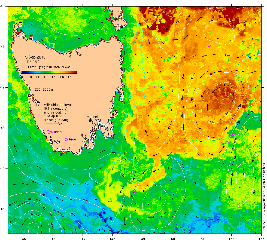Click colorbar tick label '15'
Viewport: 267px width, 245px height.
coord(69,77)
